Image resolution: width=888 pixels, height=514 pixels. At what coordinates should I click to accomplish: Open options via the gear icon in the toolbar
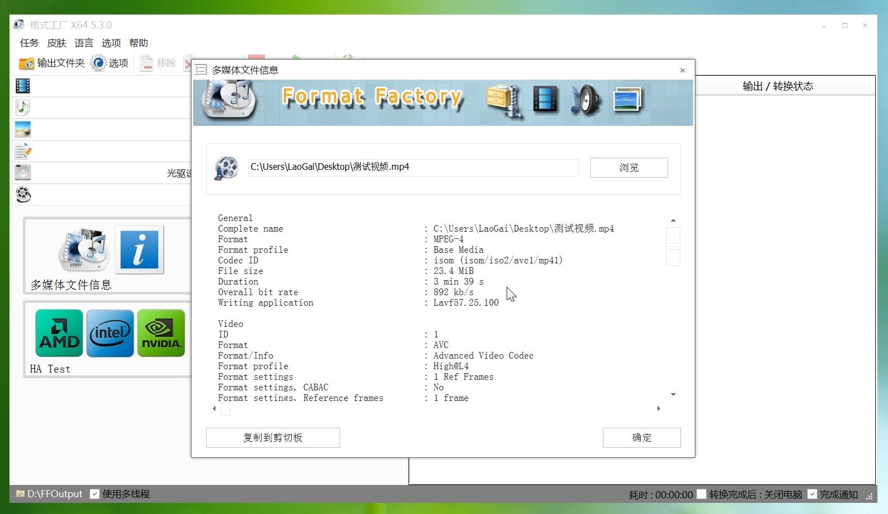[x=99, y=63]
